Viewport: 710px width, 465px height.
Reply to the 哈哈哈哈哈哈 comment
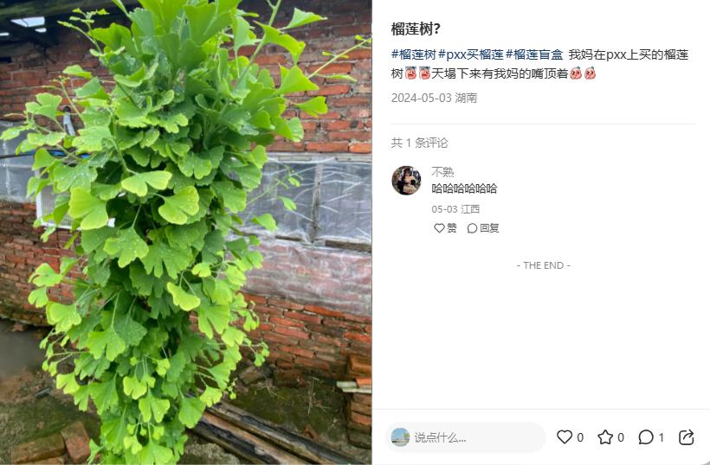483,228
